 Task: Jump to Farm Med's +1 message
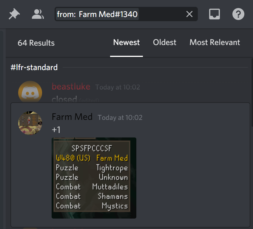point(130,165)
